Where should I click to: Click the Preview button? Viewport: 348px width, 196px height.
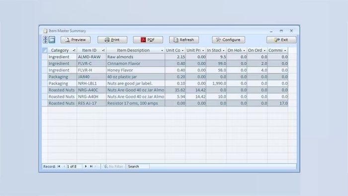76,40
